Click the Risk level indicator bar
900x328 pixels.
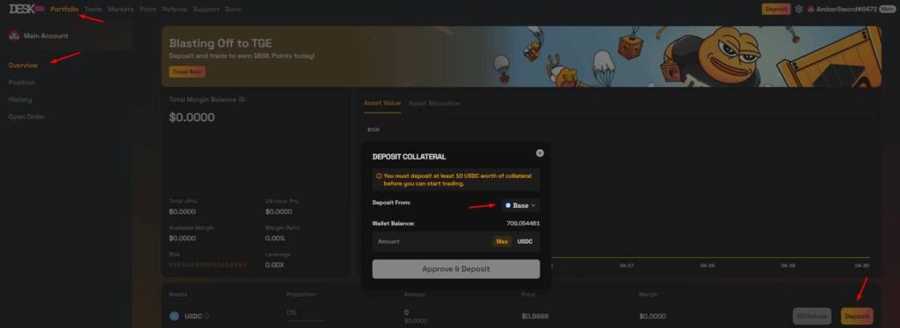coord(207,265)
